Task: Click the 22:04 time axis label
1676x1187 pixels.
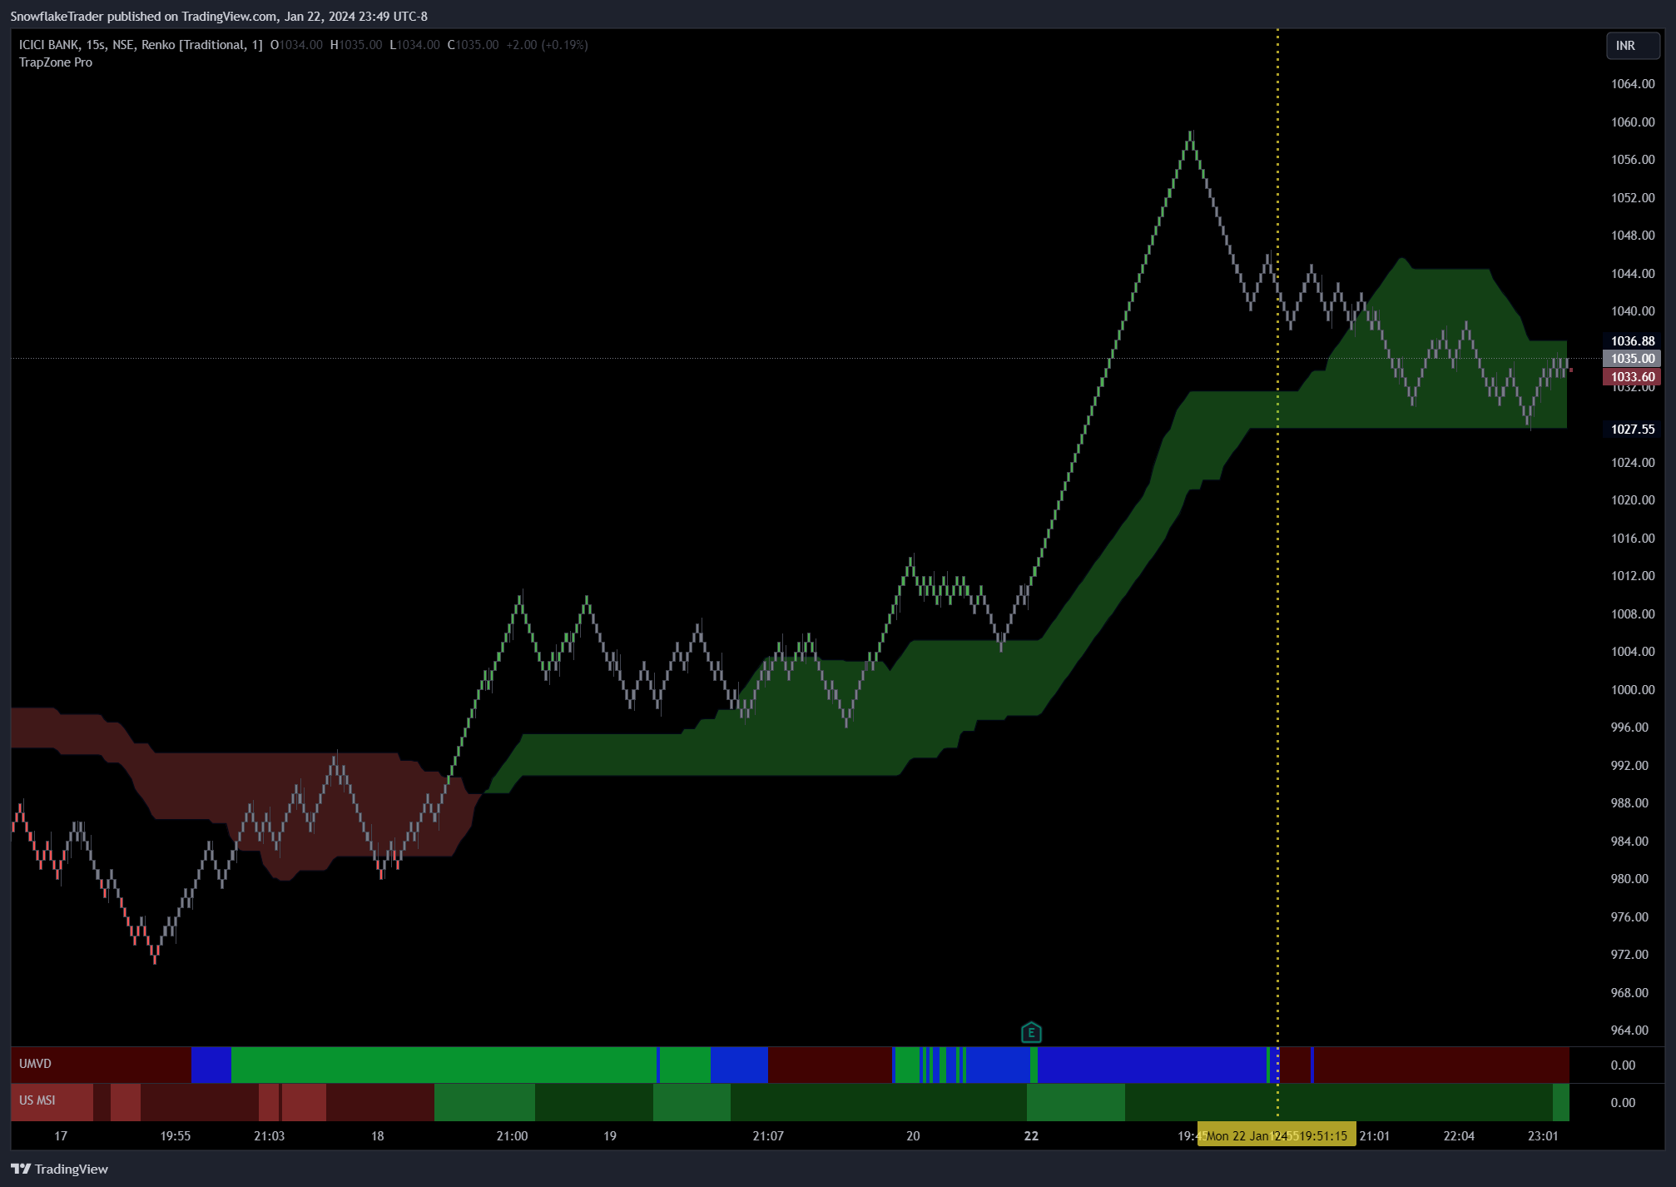Action: click(x=1458, y=1135)
